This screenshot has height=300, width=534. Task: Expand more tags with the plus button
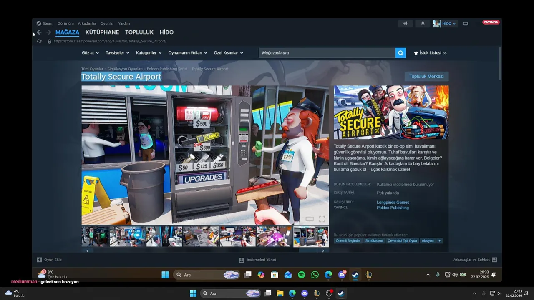439,240
